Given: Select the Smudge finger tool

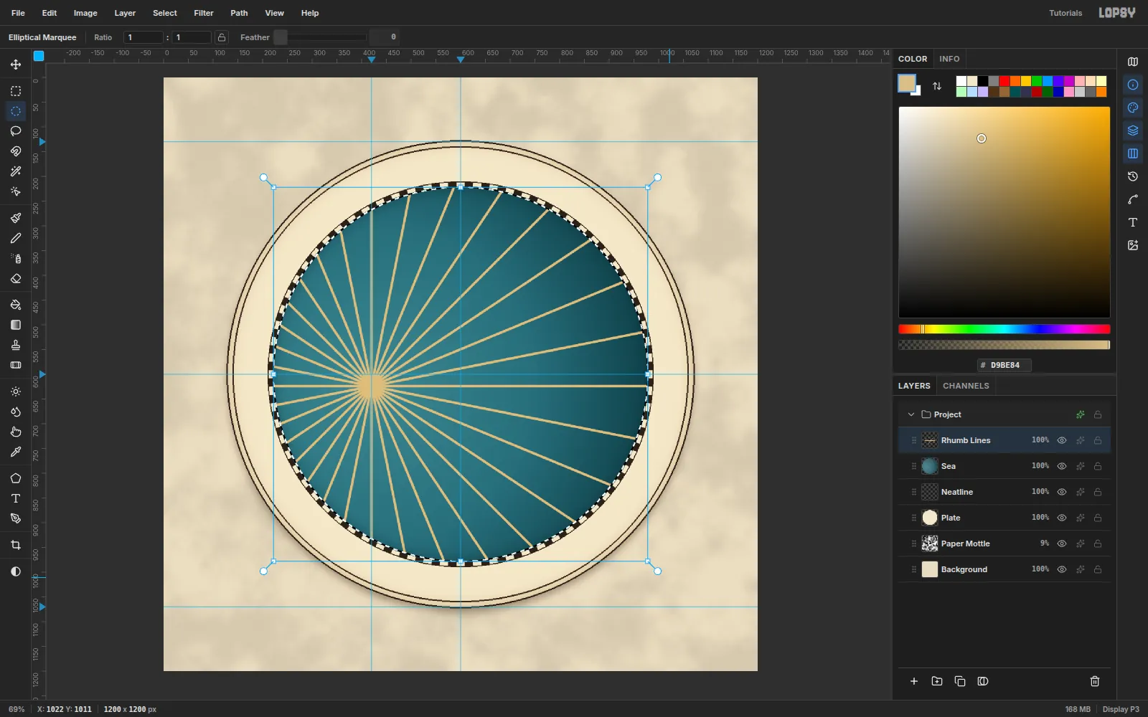Looking at the screenshot, I should 16,432.
